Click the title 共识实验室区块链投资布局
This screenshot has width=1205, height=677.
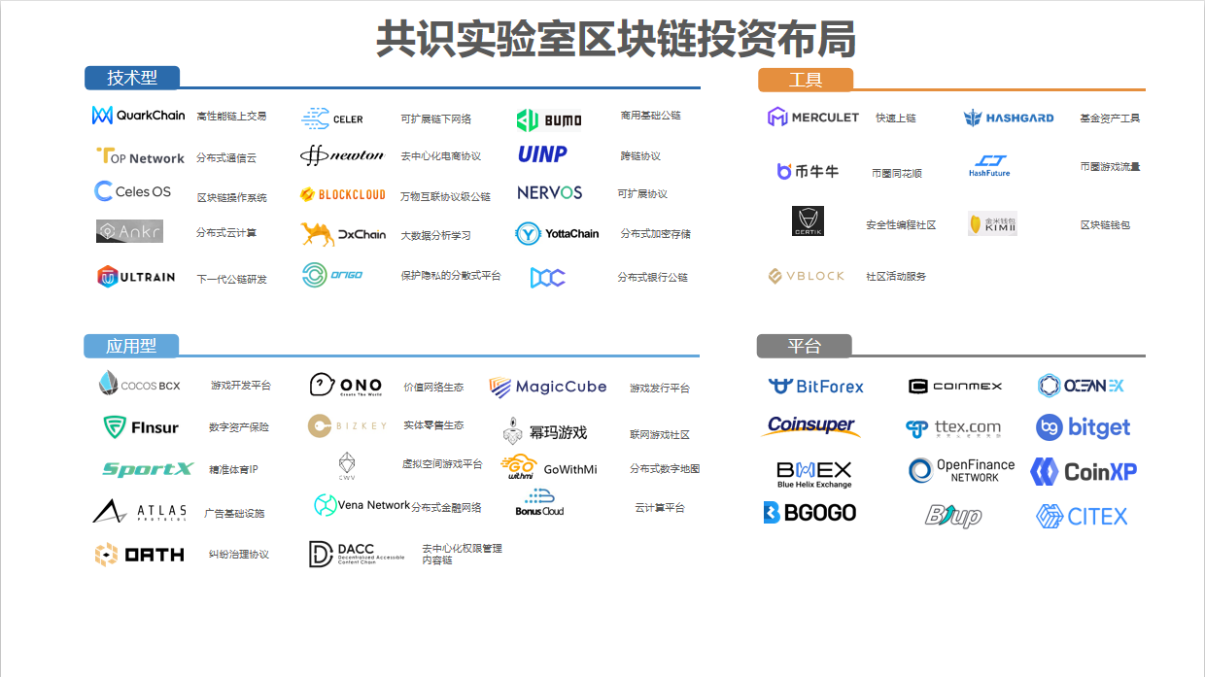(x=616, y=40)
